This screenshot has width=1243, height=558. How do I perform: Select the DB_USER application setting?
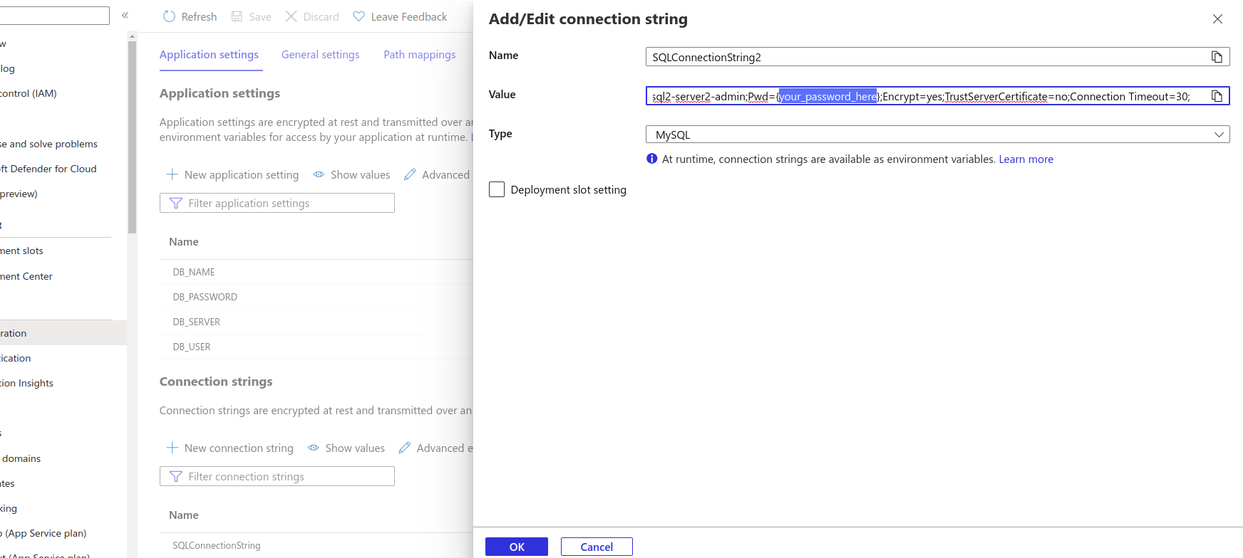click(x=191, y=347)
